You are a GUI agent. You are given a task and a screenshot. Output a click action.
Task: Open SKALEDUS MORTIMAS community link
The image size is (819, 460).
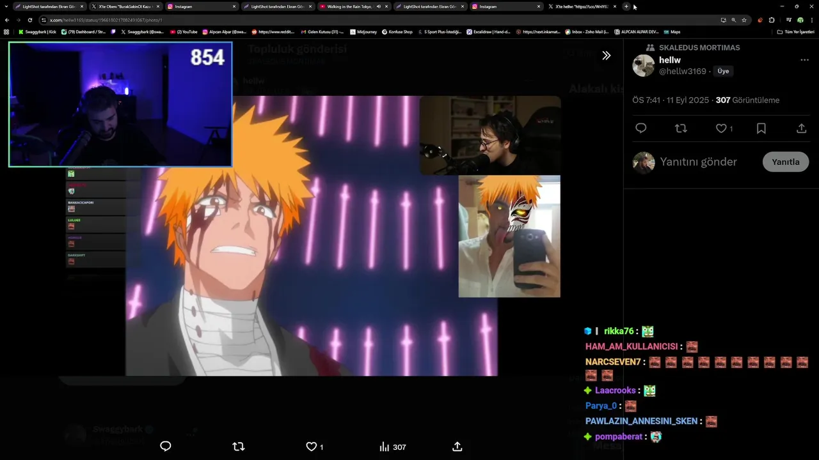[x=699, y=47]
